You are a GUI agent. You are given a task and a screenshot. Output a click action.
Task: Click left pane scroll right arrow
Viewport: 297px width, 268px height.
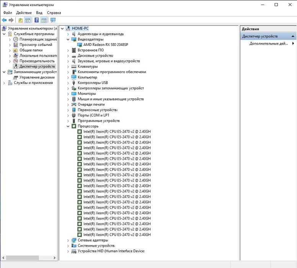click(x=55, y=258)
